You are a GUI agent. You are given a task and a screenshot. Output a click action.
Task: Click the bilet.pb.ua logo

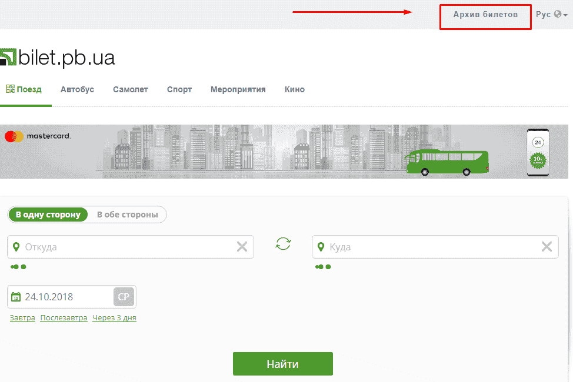(x=58, y=57)
